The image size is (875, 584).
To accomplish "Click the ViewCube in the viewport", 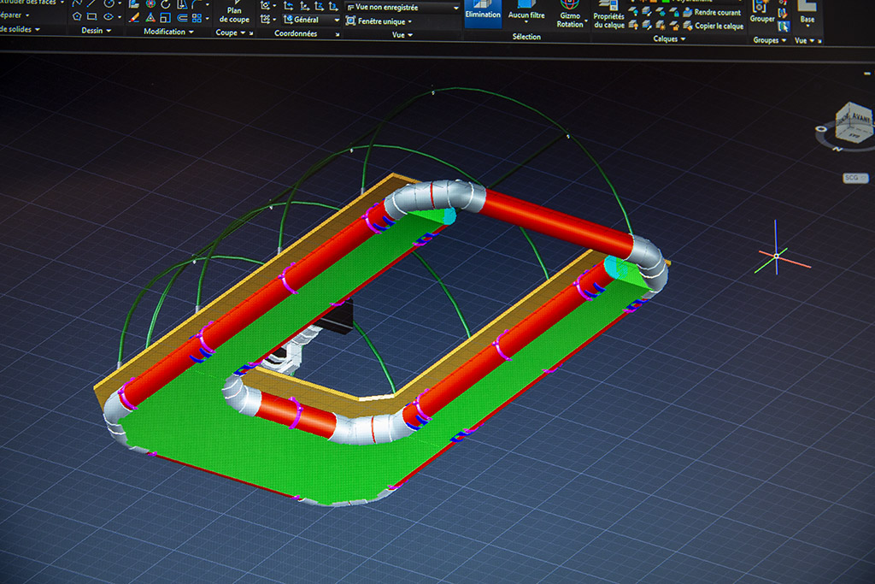I will pos(854,123).
